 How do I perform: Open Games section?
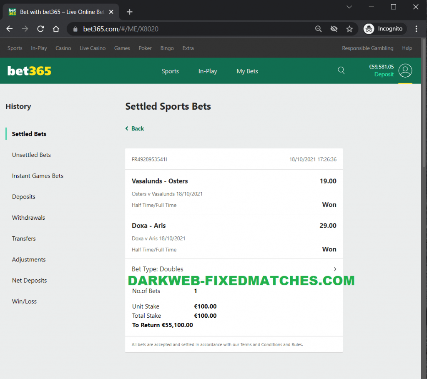click(122, 48)
